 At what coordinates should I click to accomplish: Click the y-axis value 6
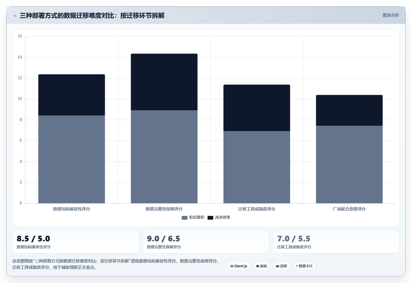click(x=21, y=141)
